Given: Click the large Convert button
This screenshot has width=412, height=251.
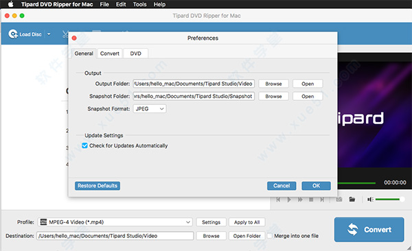Looking at the screenshot, I should (369, 230).
